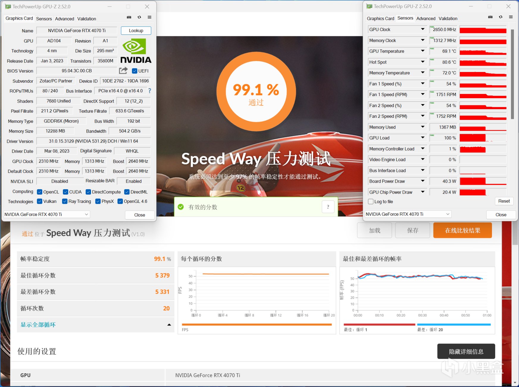Toggle the OpenCL checkbox
Viewport: 519px width, 387px height.
click(x=40, y=192)
